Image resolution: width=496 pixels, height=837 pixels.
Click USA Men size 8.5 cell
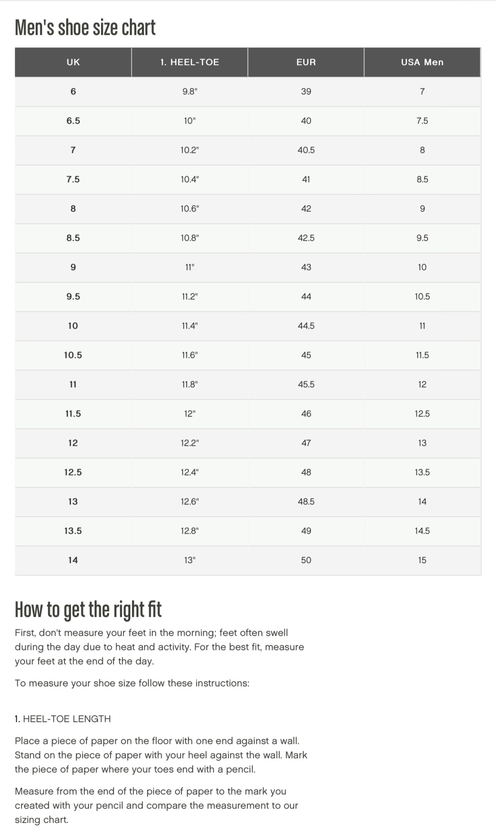(x=422, y=179)
